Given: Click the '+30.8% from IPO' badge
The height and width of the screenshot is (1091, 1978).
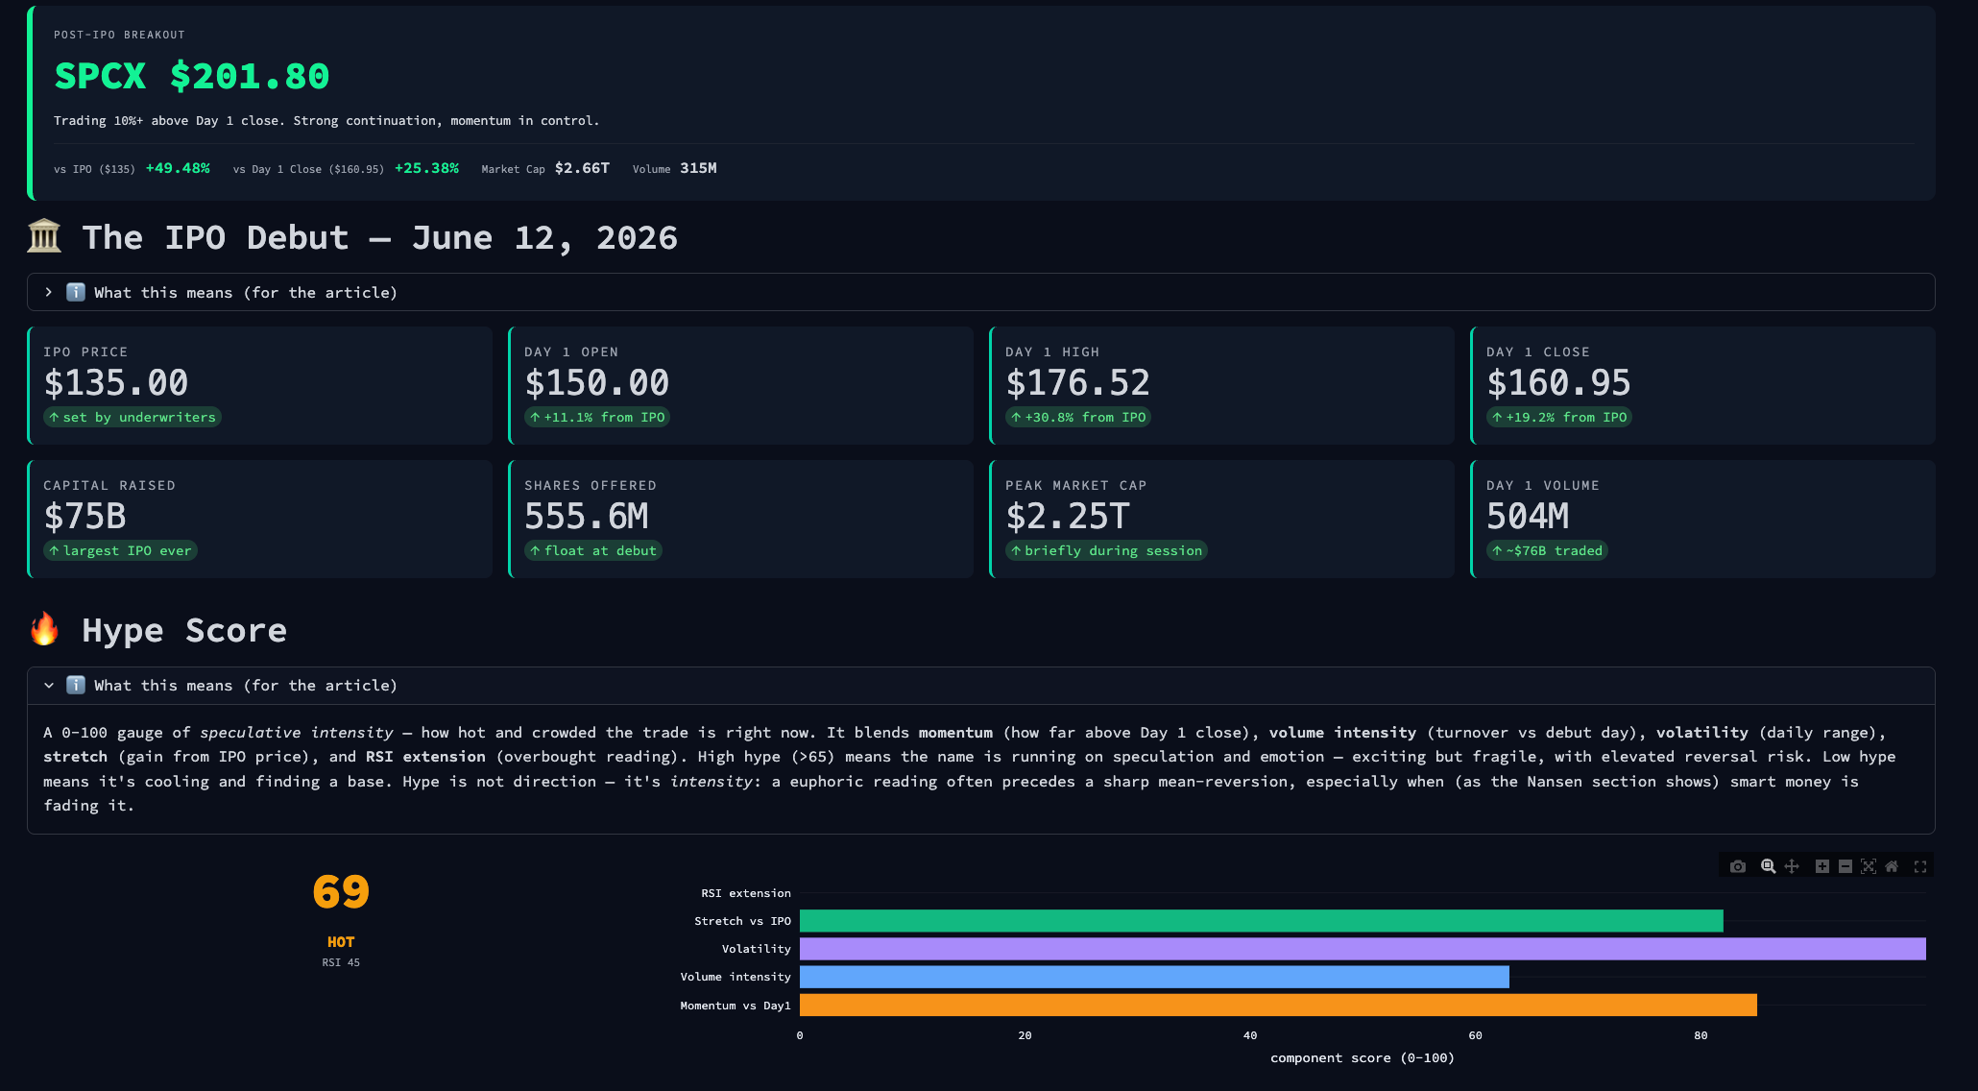Looking at the screenshot, I should coord(1078,417).
